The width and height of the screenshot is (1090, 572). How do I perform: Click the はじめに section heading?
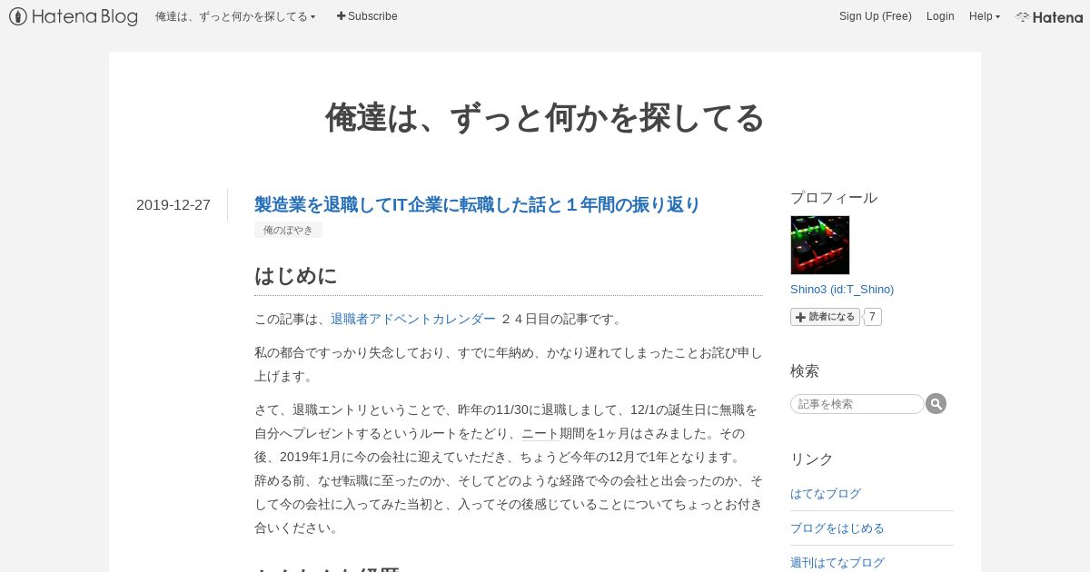point(295,276)
